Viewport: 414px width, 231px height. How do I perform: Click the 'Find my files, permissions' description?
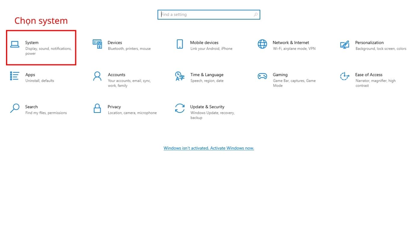click(x=46, y=113)
